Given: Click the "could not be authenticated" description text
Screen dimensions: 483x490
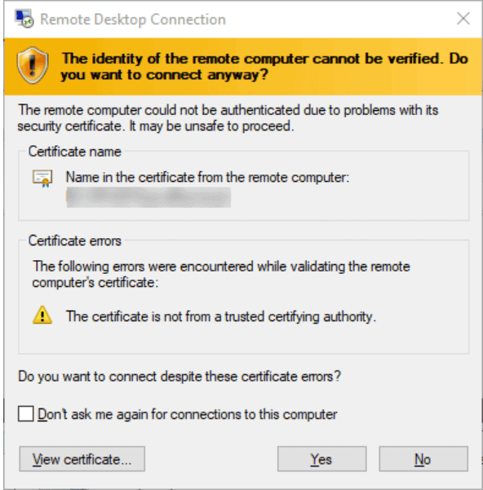Looking at the screenshot, I should 228,118.
